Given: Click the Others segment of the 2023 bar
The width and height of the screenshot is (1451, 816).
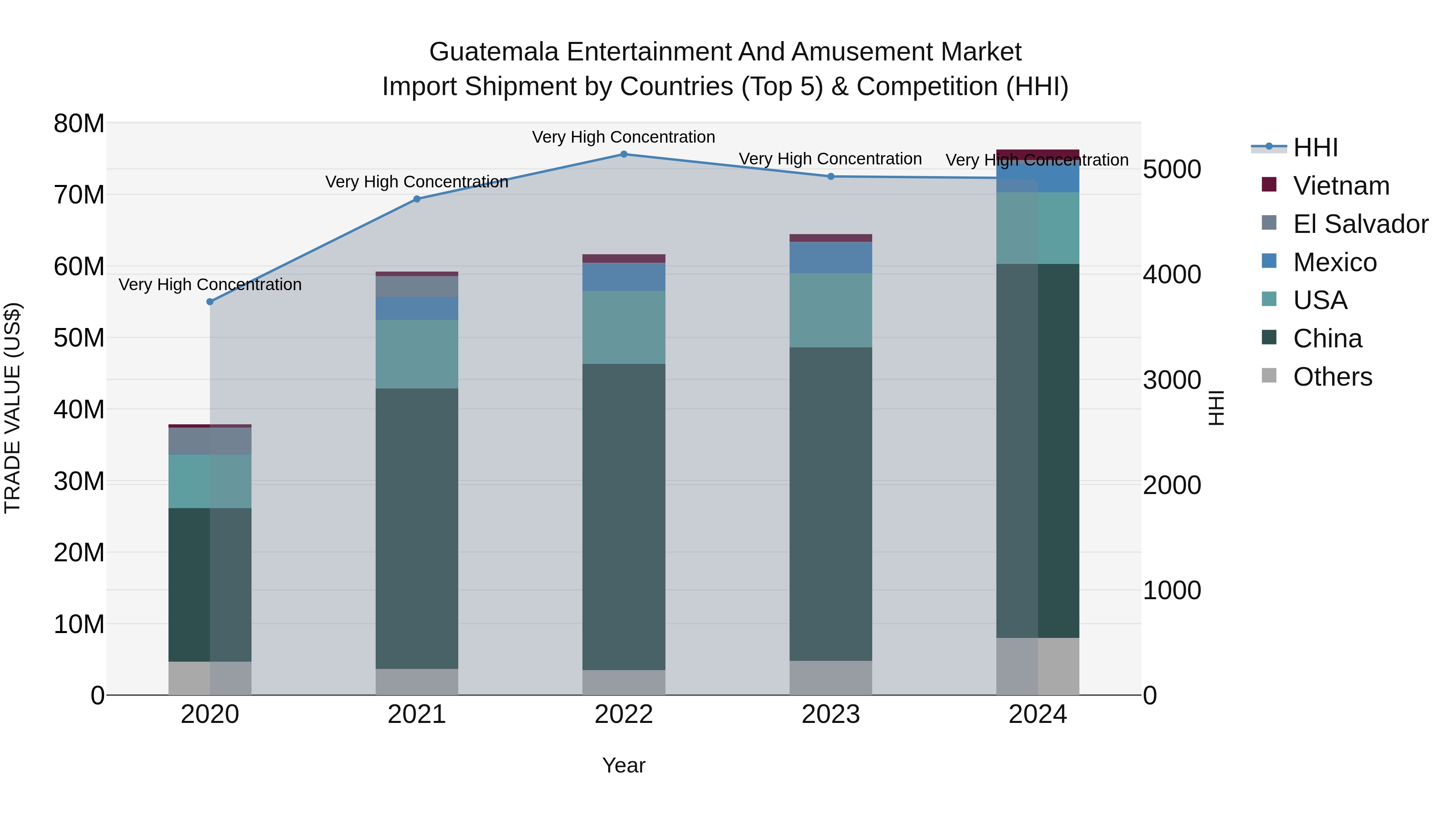Looking at the screenshot, I should click(x=831, y=677).
